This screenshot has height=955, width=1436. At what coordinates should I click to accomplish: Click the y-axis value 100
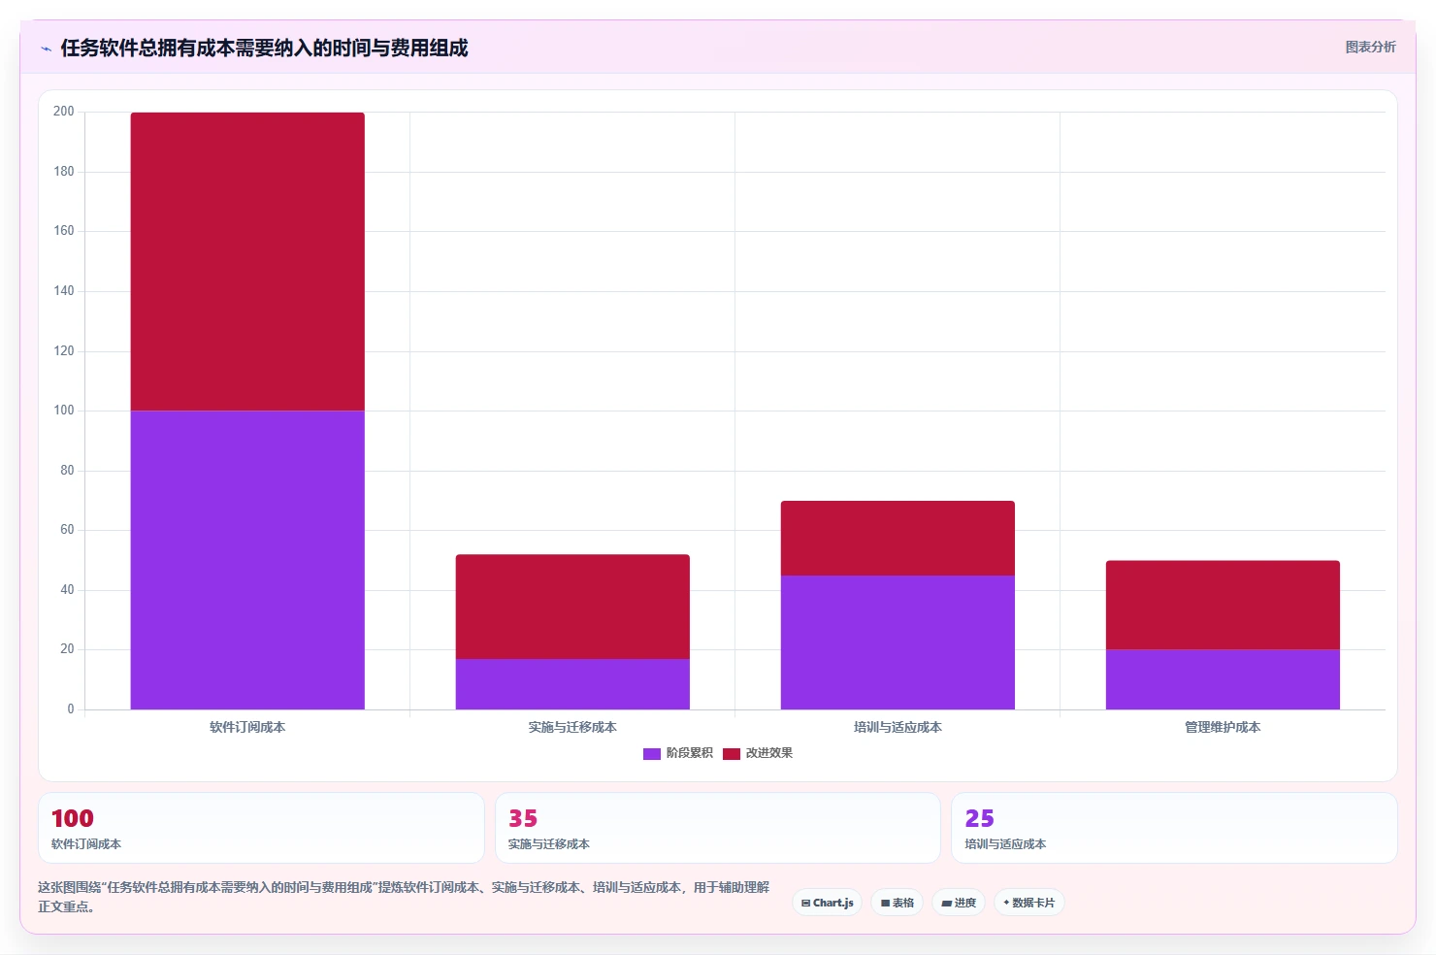[64, 411]
